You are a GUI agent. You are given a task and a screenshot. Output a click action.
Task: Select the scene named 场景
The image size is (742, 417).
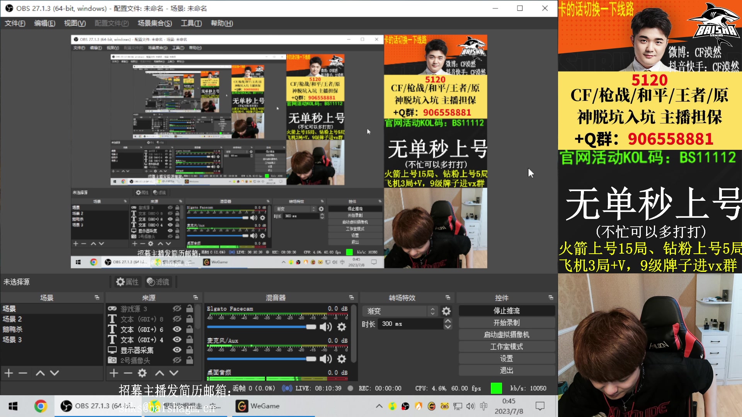52,309
